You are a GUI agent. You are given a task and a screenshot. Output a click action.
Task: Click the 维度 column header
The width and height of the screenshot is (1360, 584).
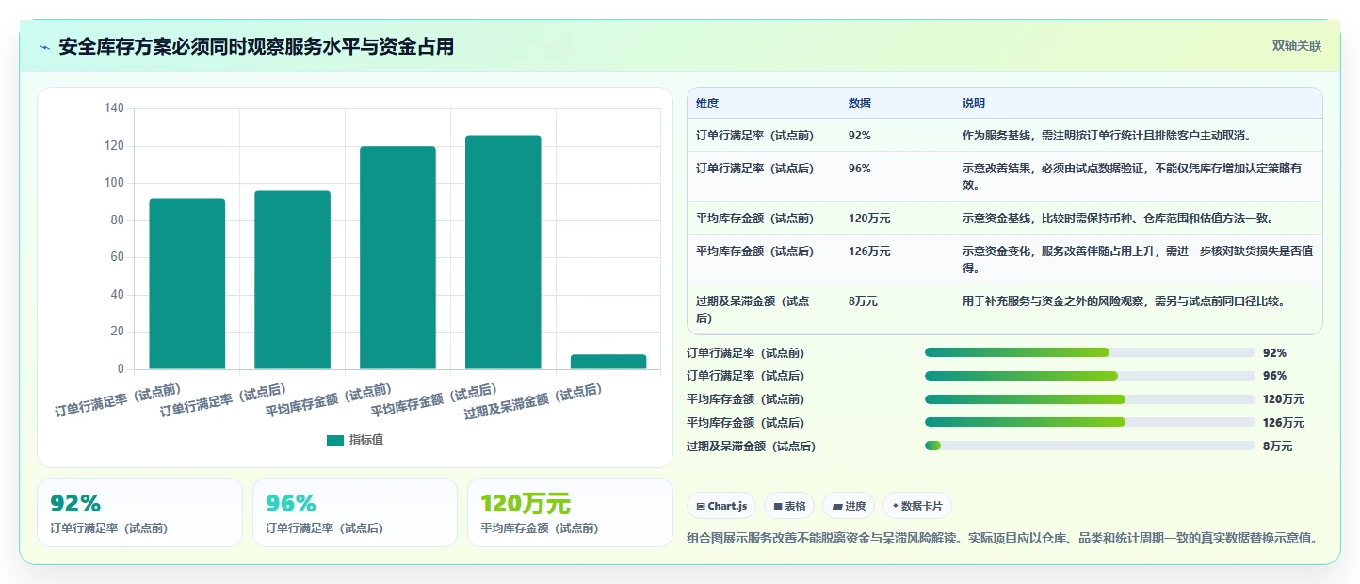(x=707, y=104)
